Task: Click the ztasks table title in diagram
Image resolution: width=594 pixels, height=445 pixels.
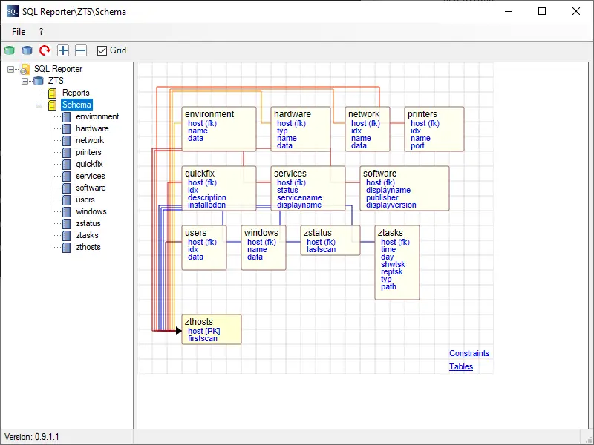Action: pyautogui.click(x=391, y=233)
